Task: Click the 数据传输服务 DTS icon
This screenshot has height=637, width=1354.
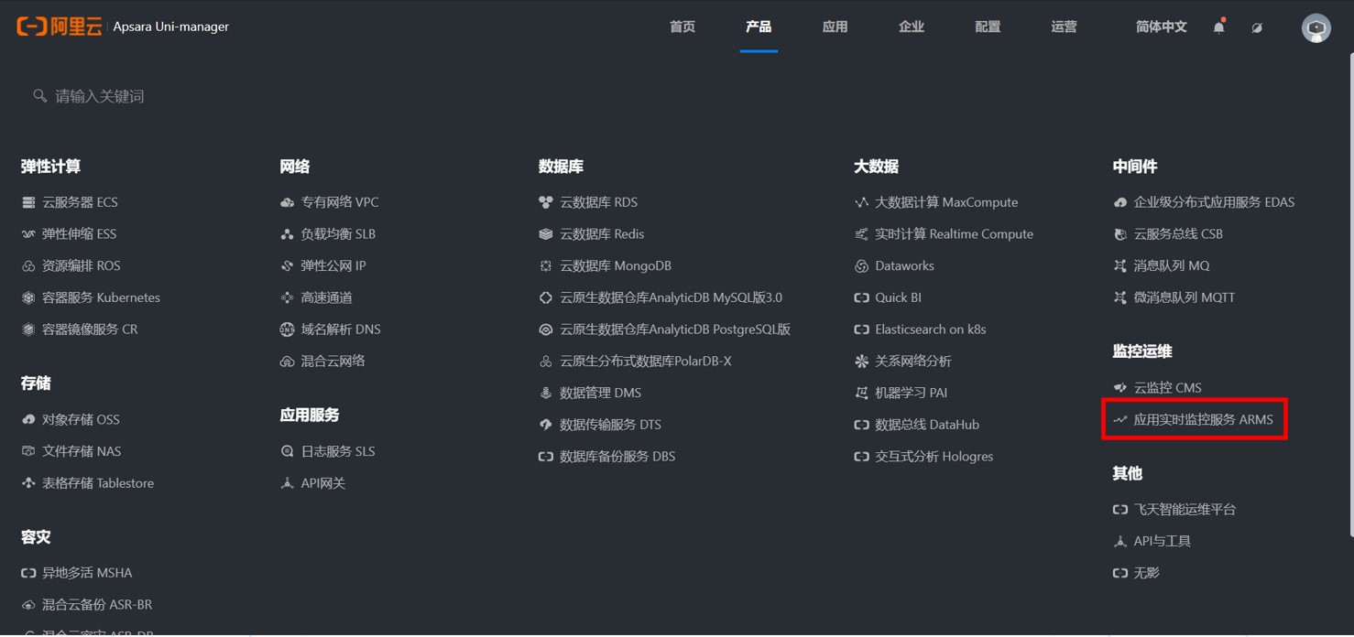Action: (x=546, y=425)
